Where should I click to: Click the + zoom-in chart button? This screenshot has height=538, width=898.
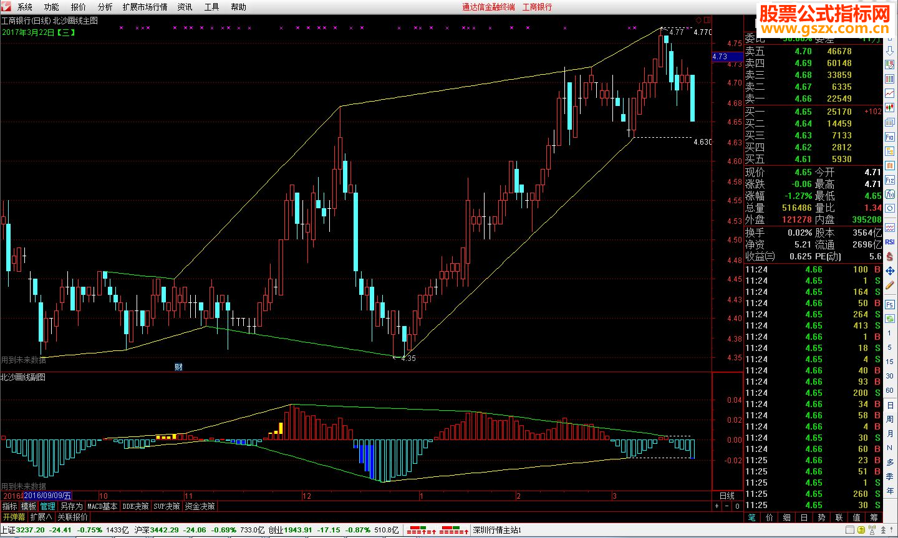coord(717,506)
